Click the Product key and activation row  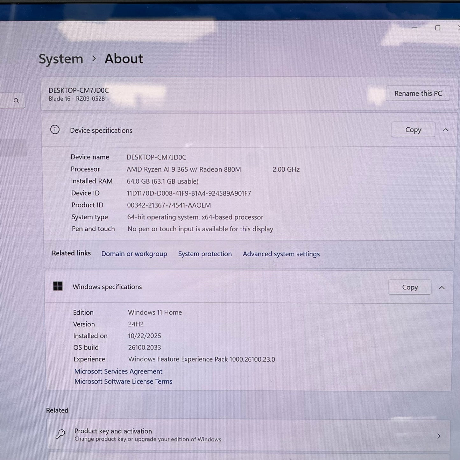click(x=248, y=434)
